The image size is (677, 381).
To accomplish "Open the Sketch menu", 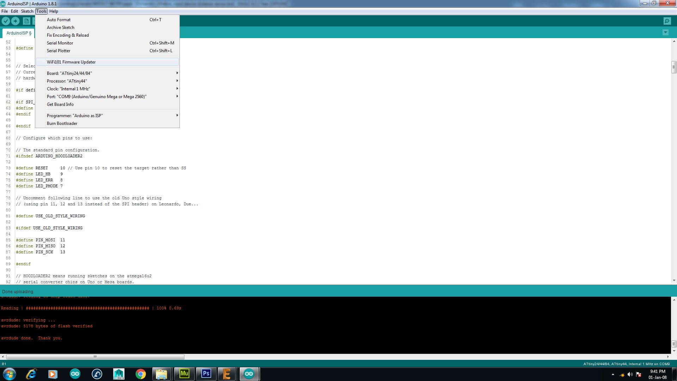I will click(x=27, y=11).
